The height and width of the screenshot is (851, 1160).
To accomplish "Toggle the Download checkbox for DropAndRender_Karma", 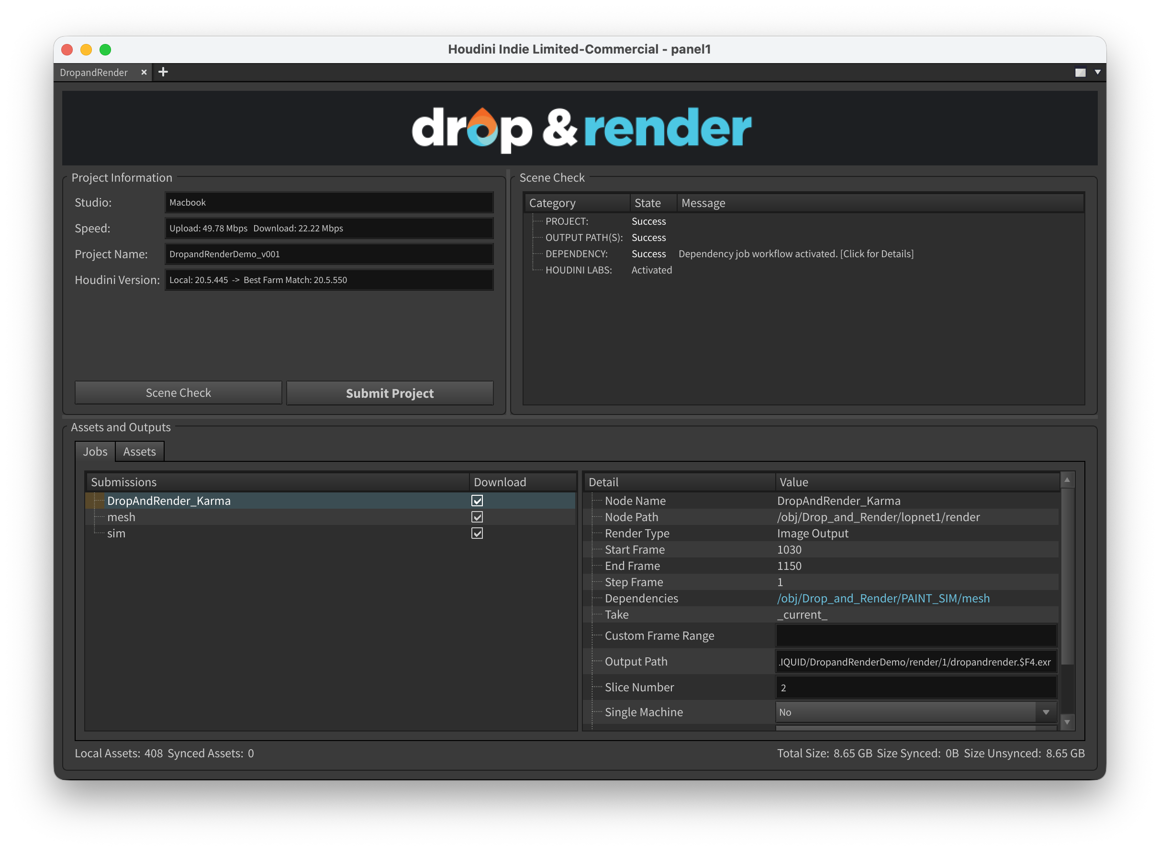I will coord(478,500).
